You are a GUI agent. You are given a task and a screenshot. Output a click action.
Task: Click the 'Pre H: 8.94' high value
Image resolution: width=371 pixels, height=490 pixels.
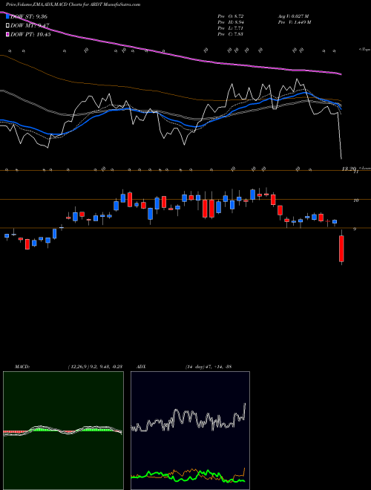click(x=231, y=22)
